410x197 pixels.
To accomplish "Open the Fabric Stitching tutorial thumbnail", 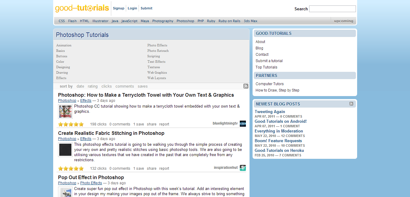I will 65,150.
